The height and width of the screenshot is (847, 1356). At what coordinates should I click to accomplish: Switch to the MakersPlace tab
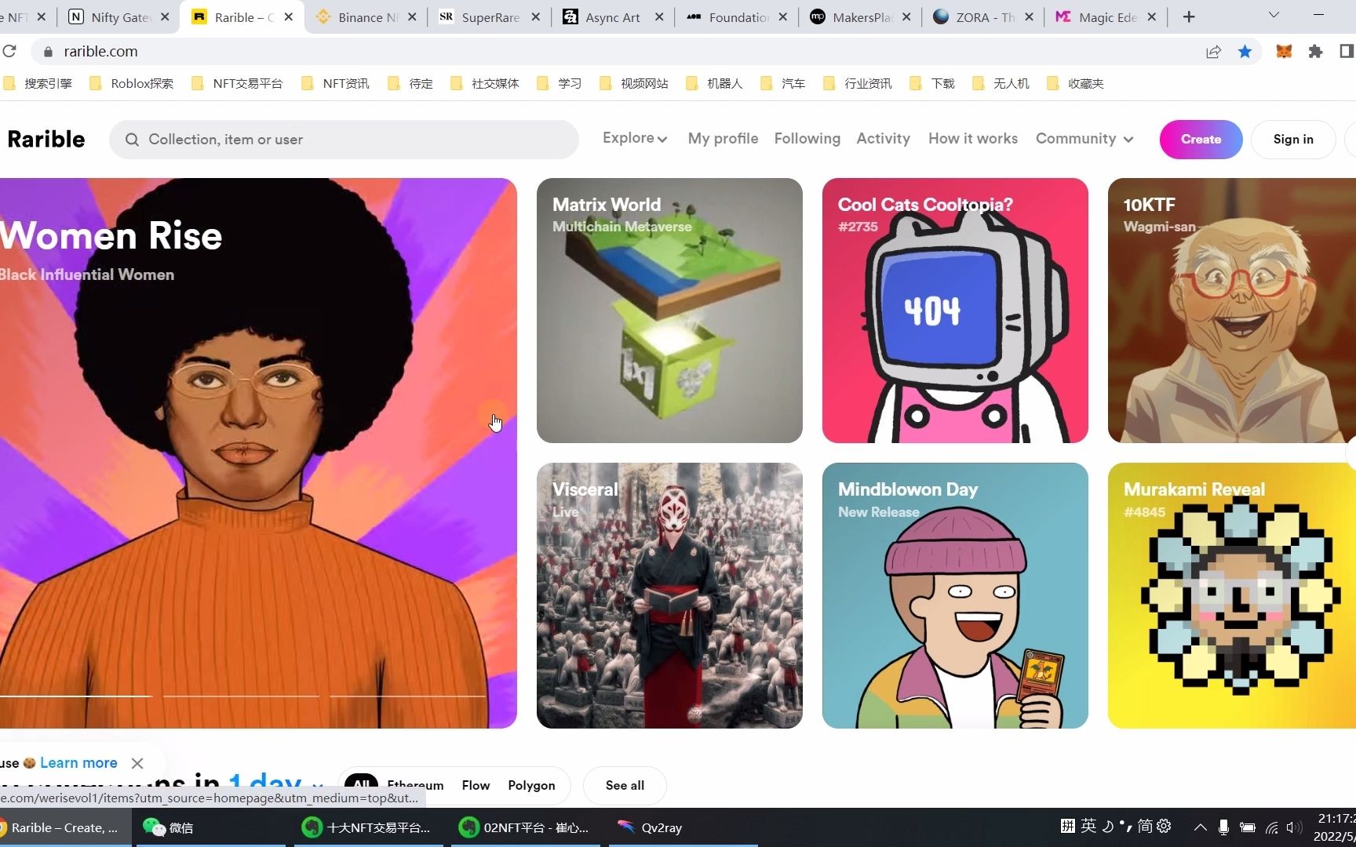pos(861,16)
